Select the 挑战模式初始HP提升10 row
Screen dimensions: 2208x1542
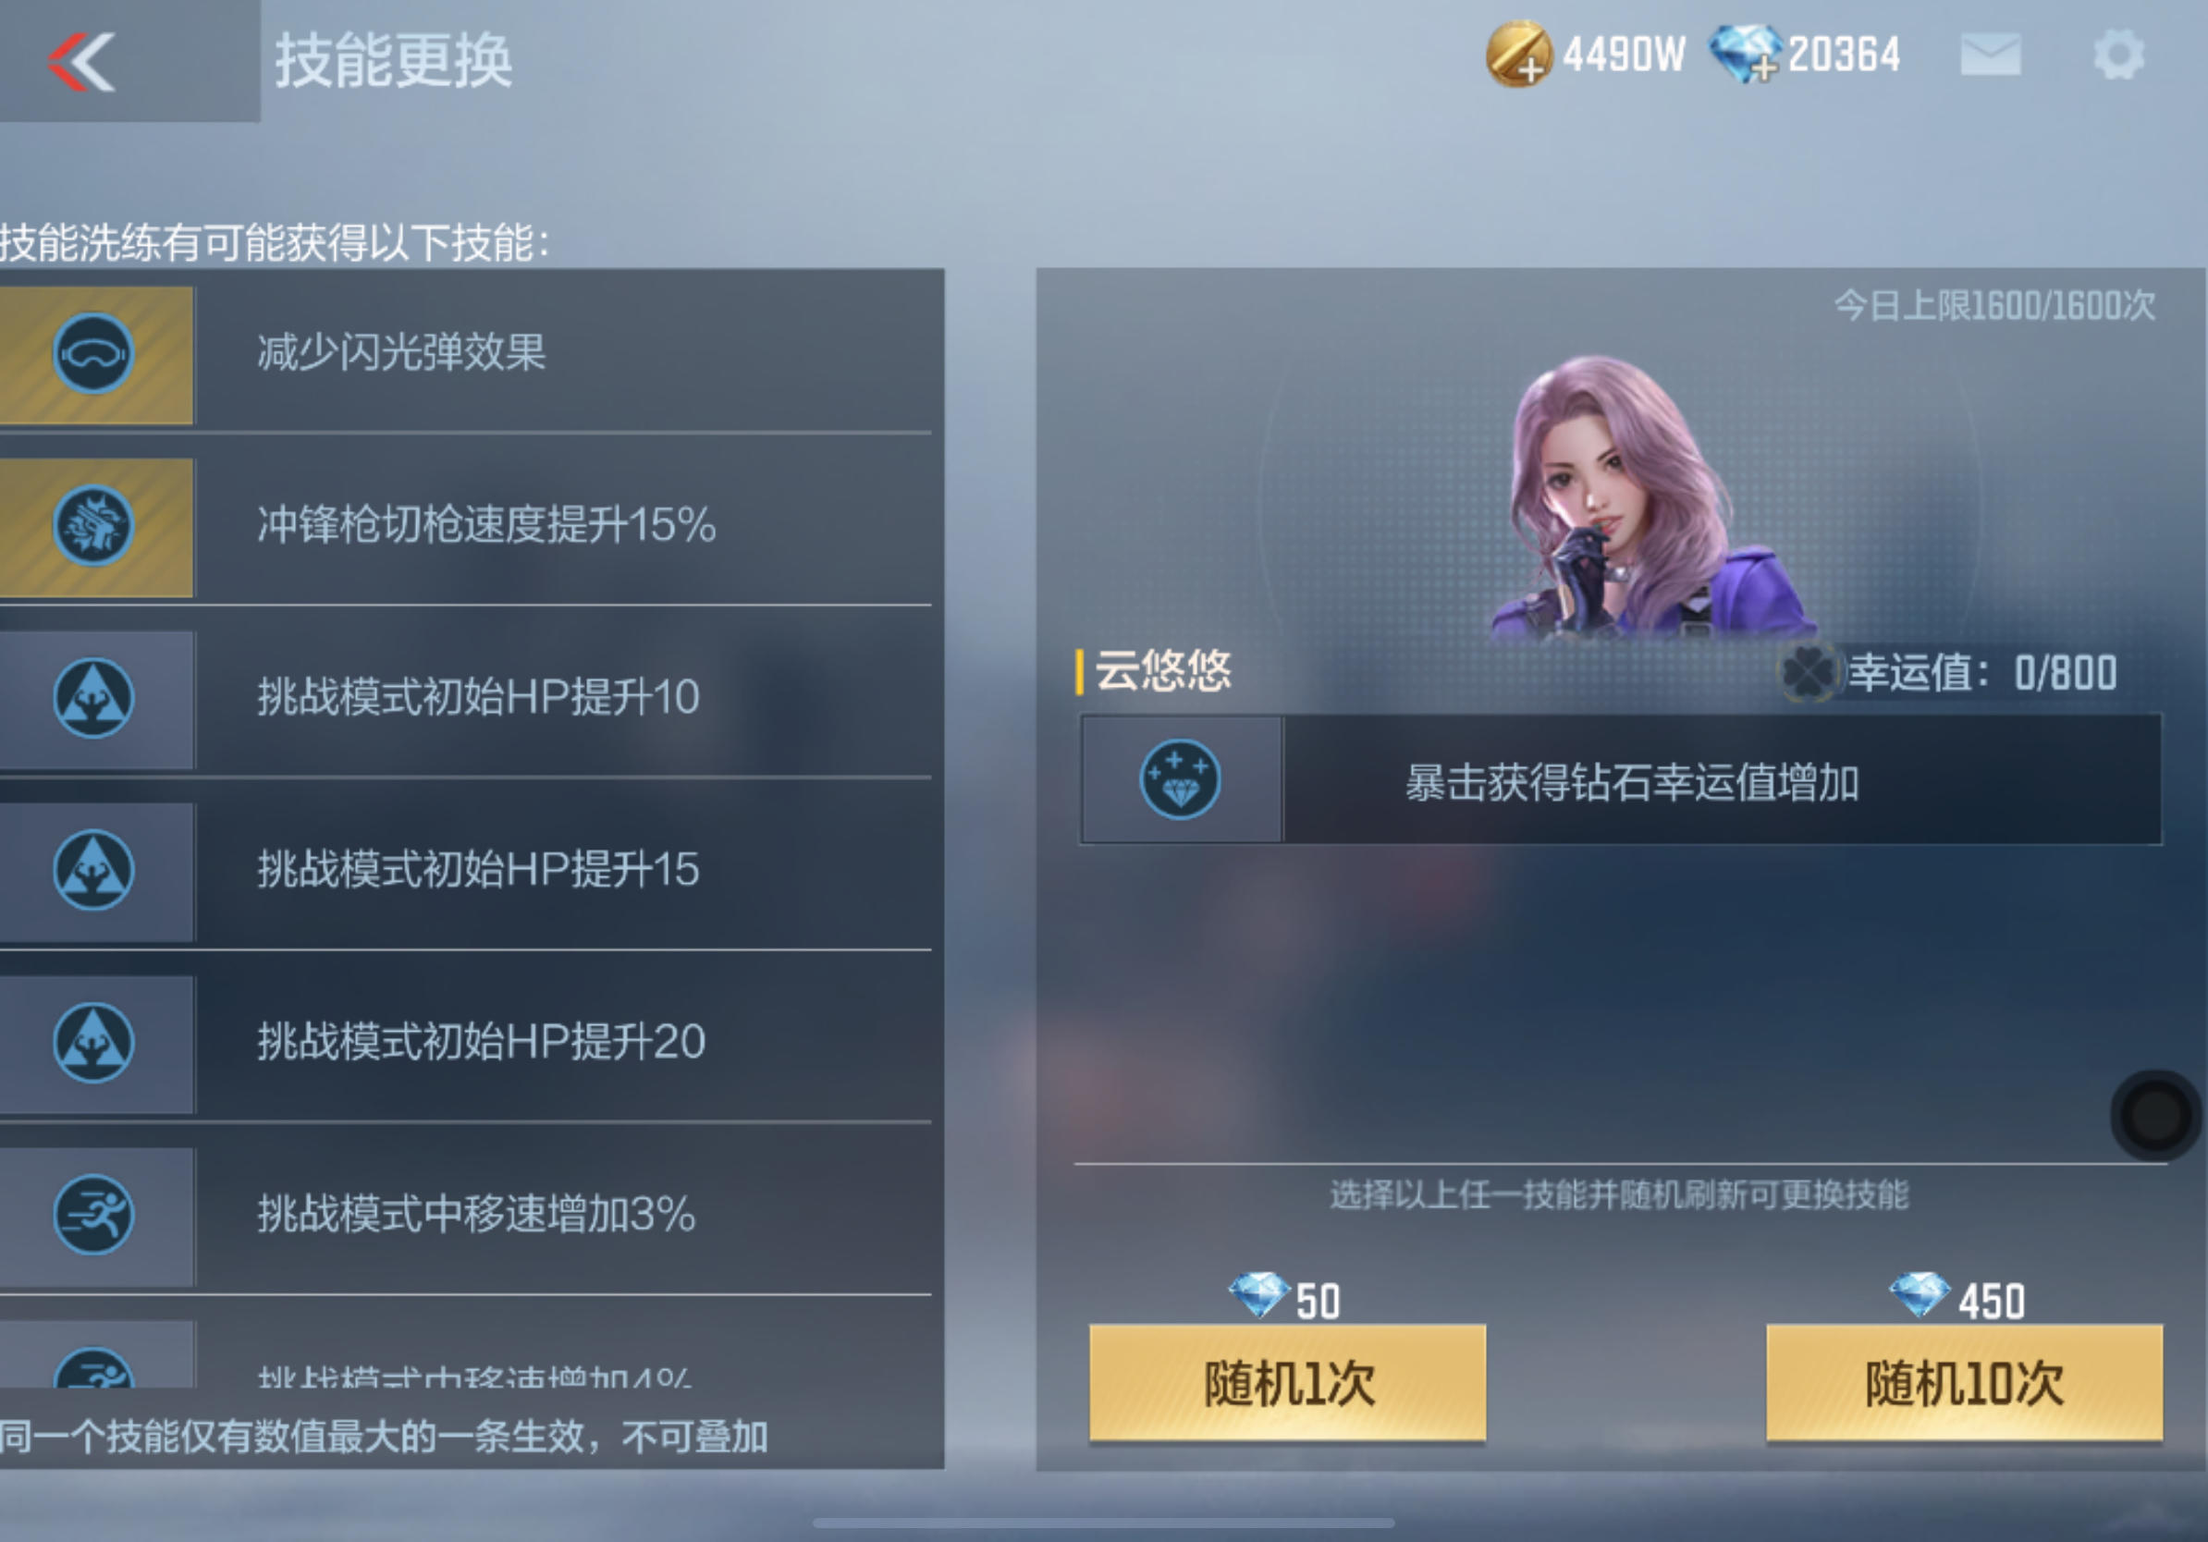coord(465,699)
